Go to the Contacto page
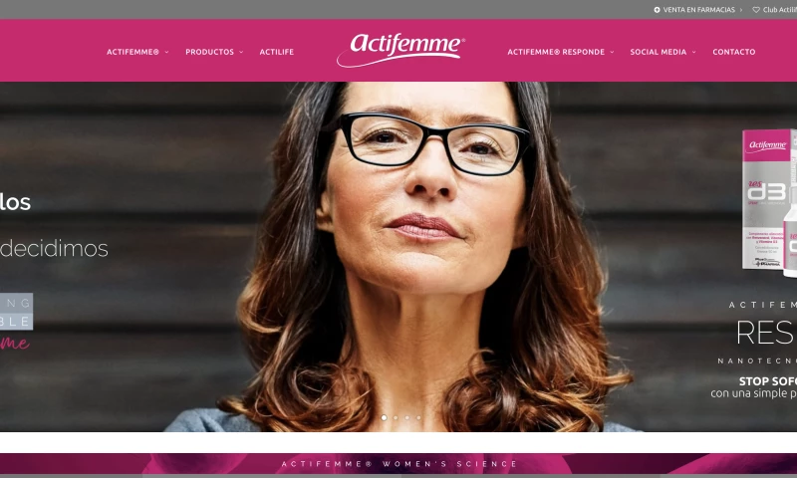 (734, 52)
